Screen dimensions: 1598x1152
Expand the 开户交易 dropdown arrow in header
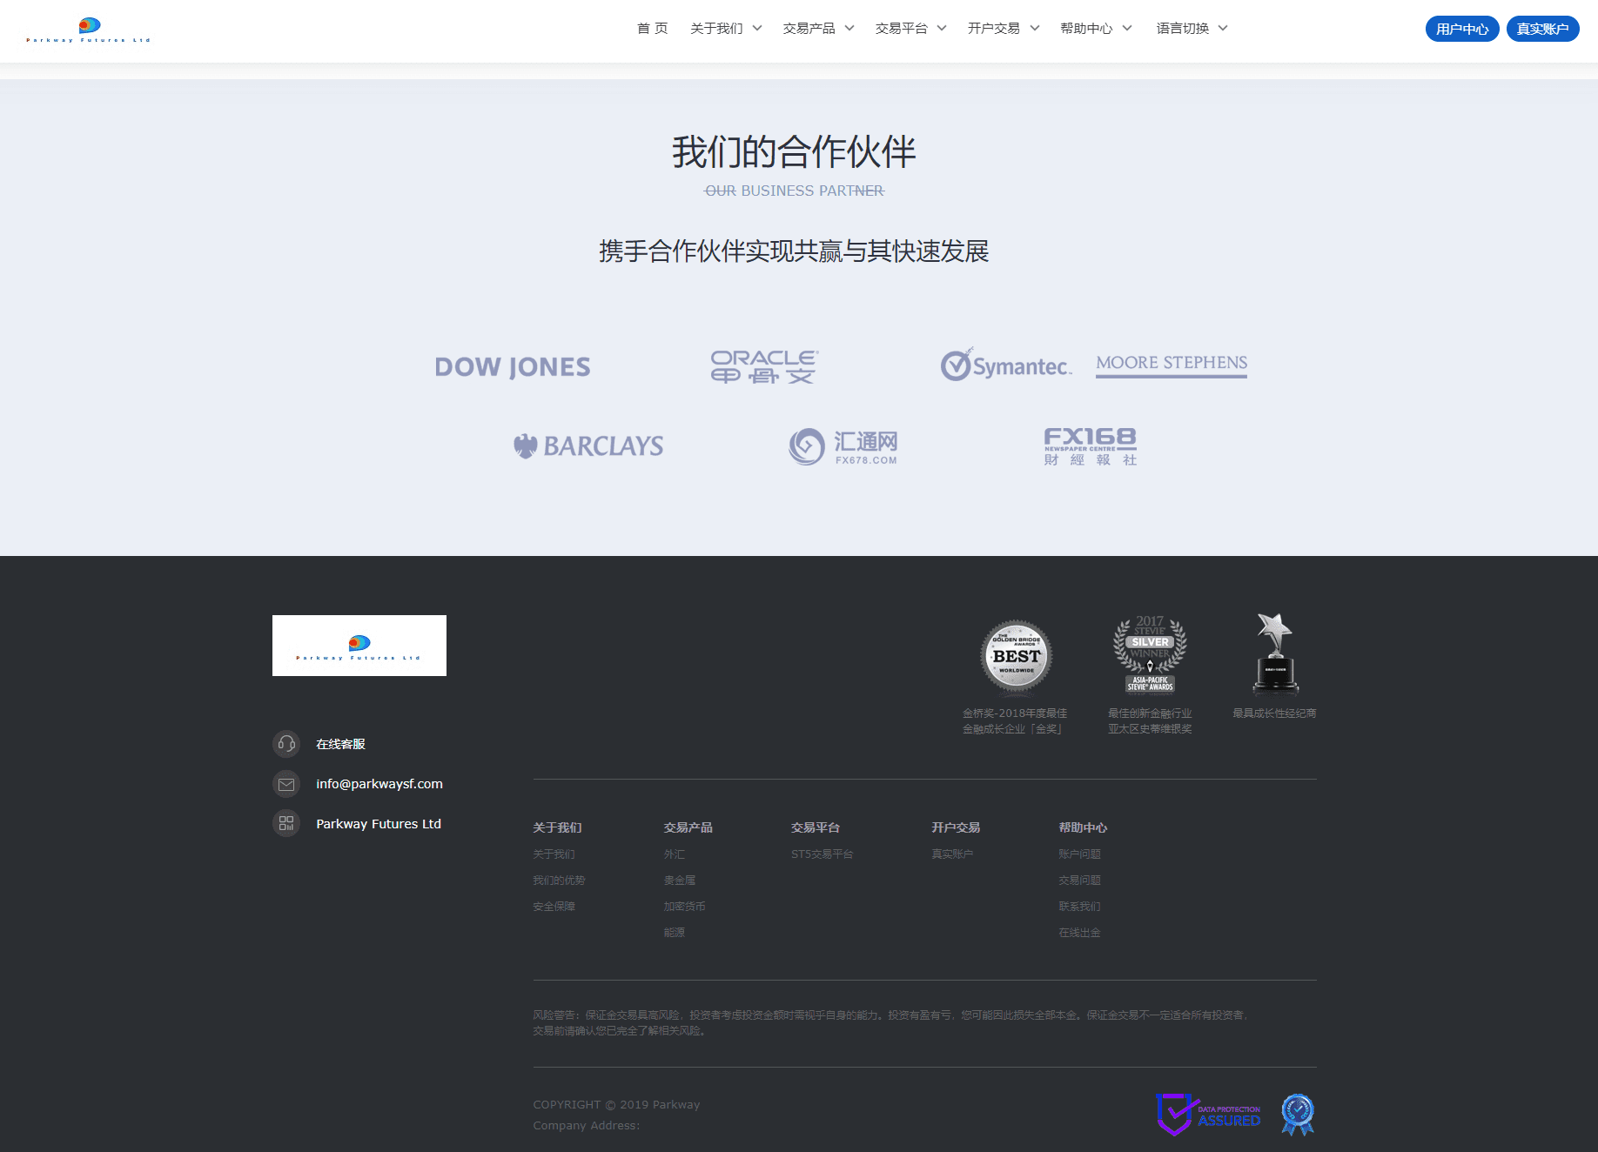(1035, 29)
